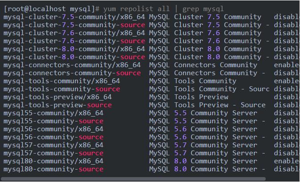Select 'mysql80-community-source' repo id
300x182 pixels.
[x=53, y=170]
